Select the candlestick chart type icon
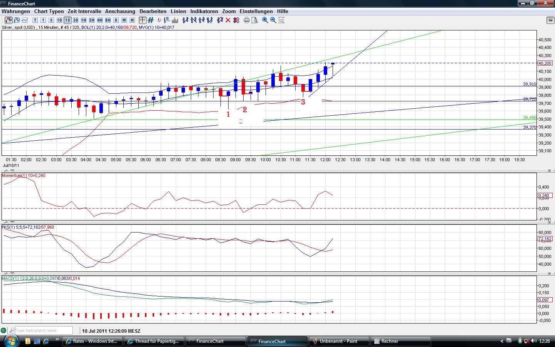Image resolution: width=555 pixels, height=347 pixels. tap(8, 20)
